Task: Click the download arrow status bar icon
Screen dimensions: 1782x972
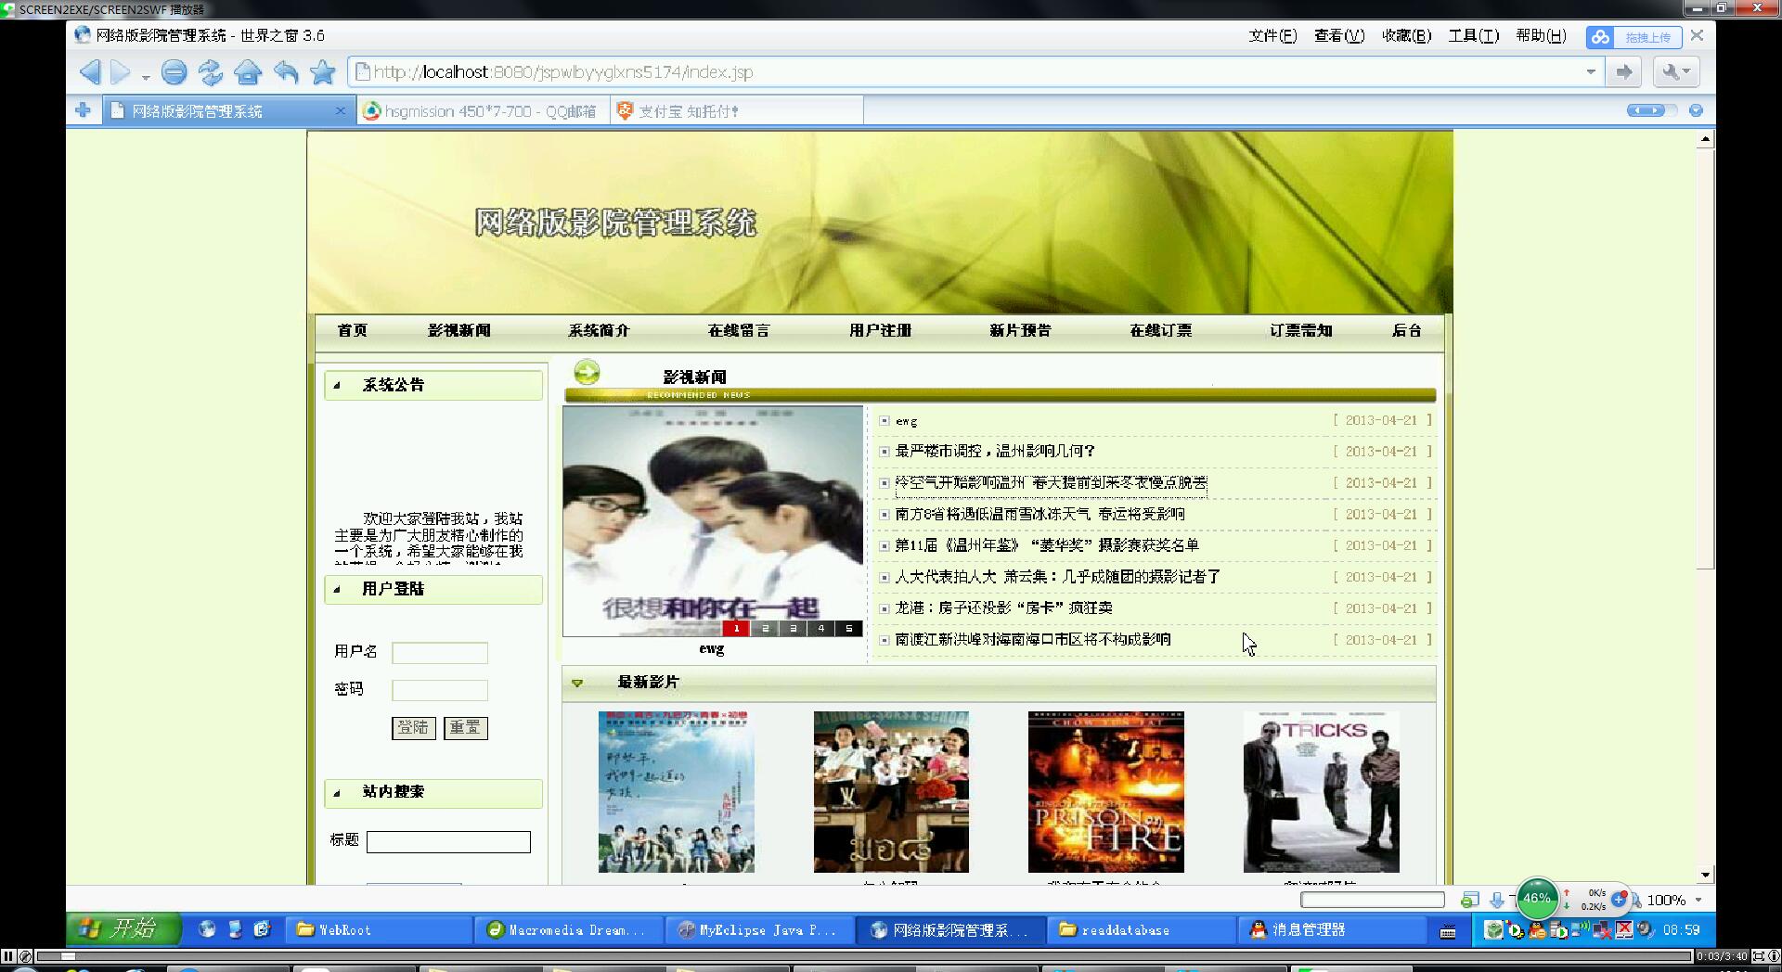Action: click(1496, 900)
